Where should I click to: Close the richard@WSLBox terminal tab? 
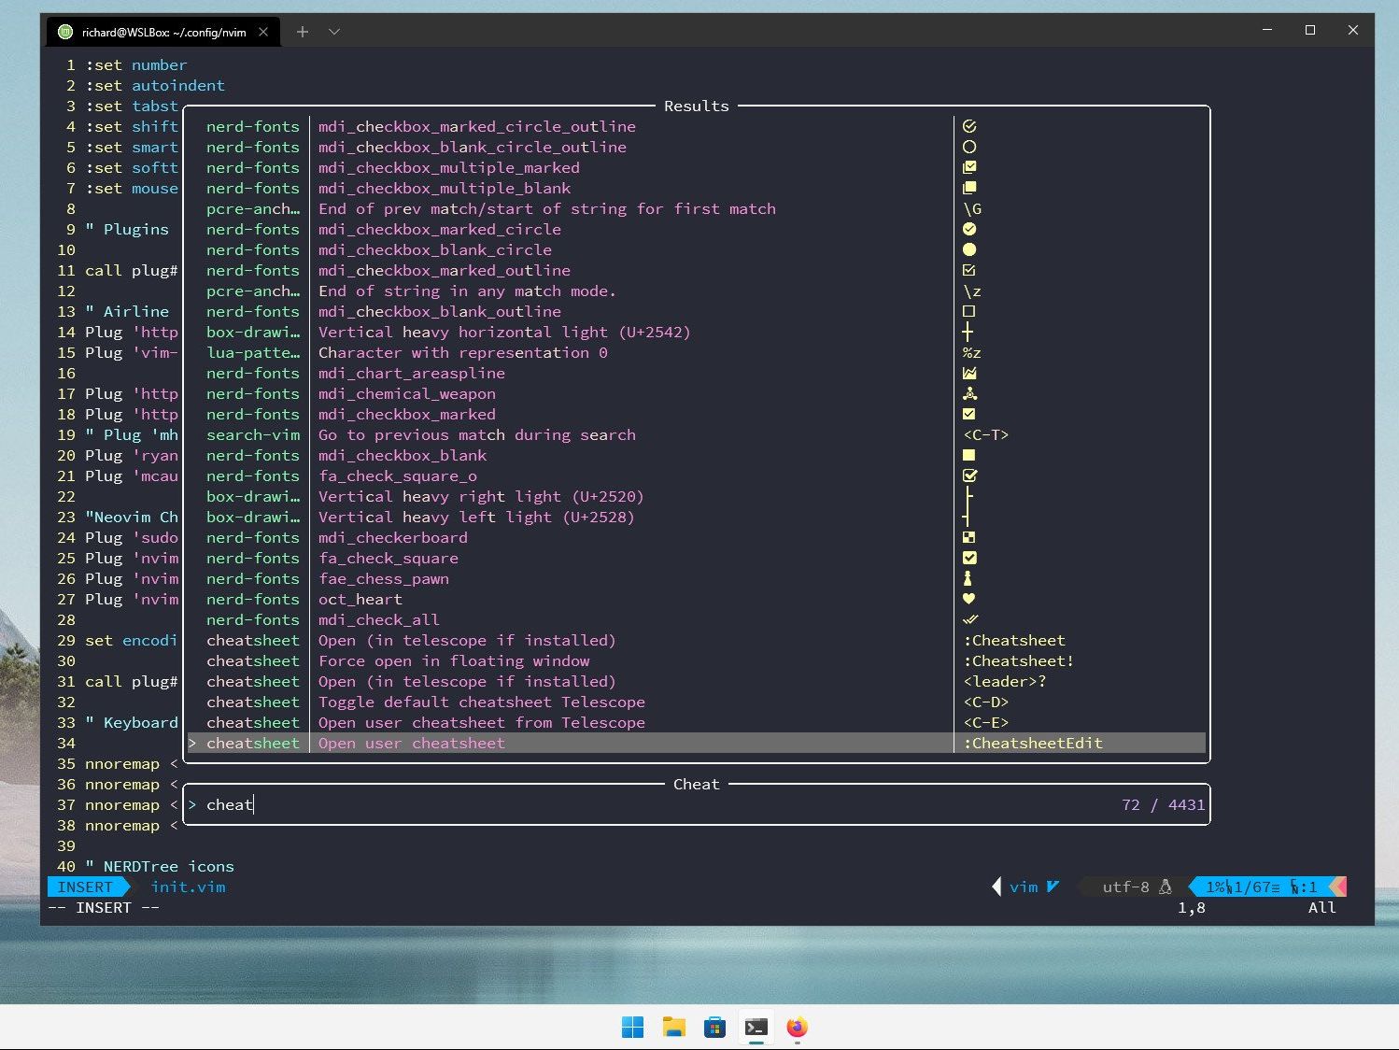(263, 32)
